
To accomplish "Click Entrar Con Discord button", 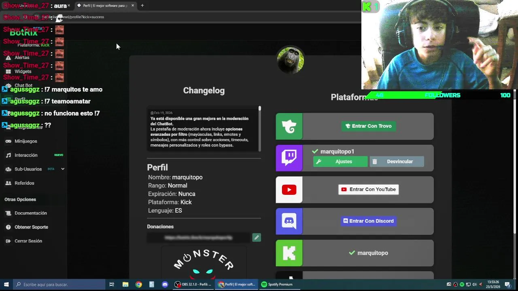I will click(368, 221).
